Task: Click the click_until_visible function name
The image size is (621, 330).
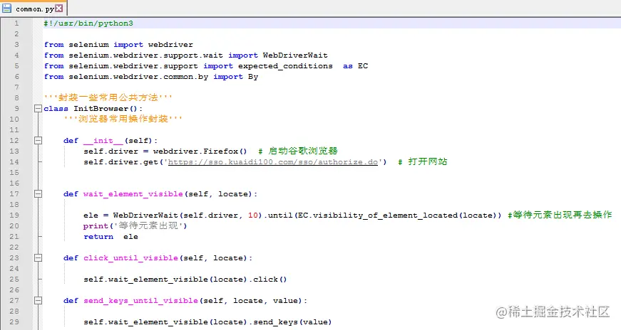Action: tap(130, 257)
